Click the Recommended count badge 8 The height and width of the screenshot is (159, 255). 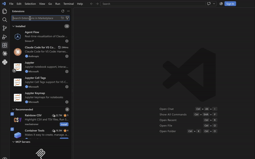pos(67,110)
